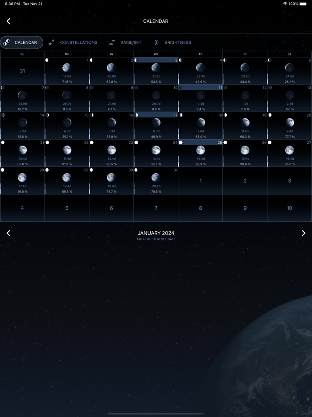The height and width of the screenshot is (417, 312).
Task: Select the full moon day January 25
Action: (201, 153)
